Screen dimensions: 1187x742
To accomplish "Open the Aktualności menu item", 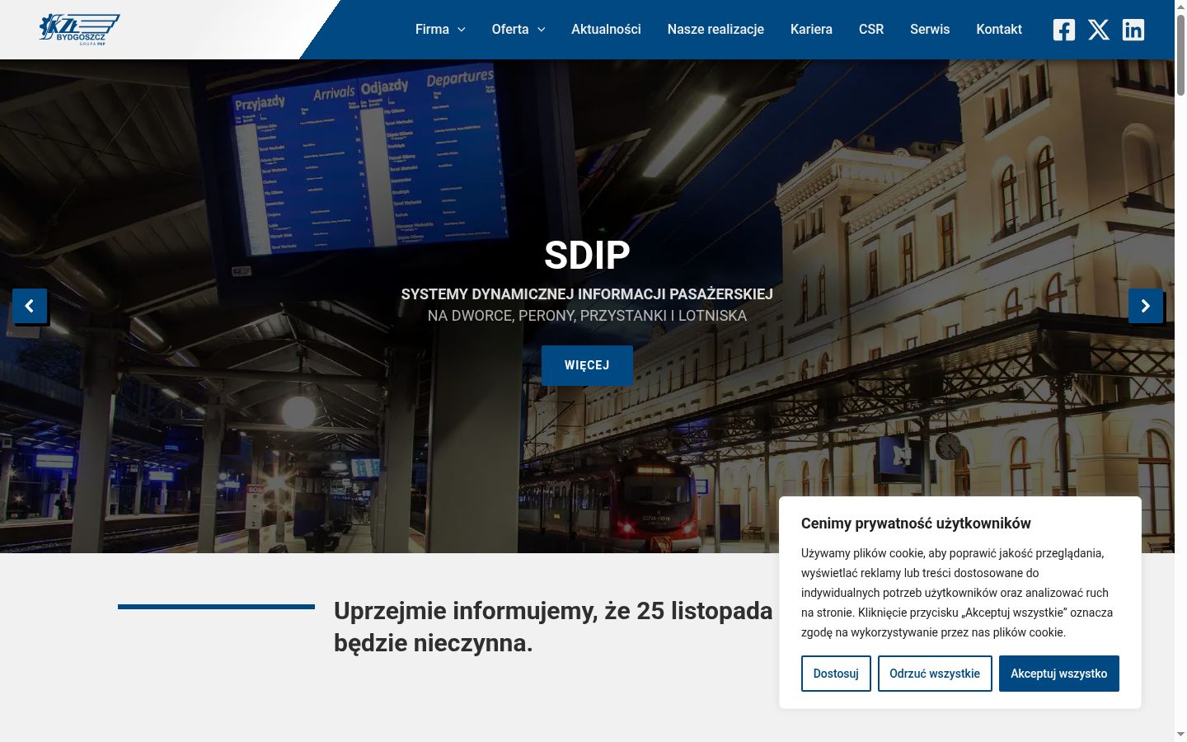I will [606, 30].
